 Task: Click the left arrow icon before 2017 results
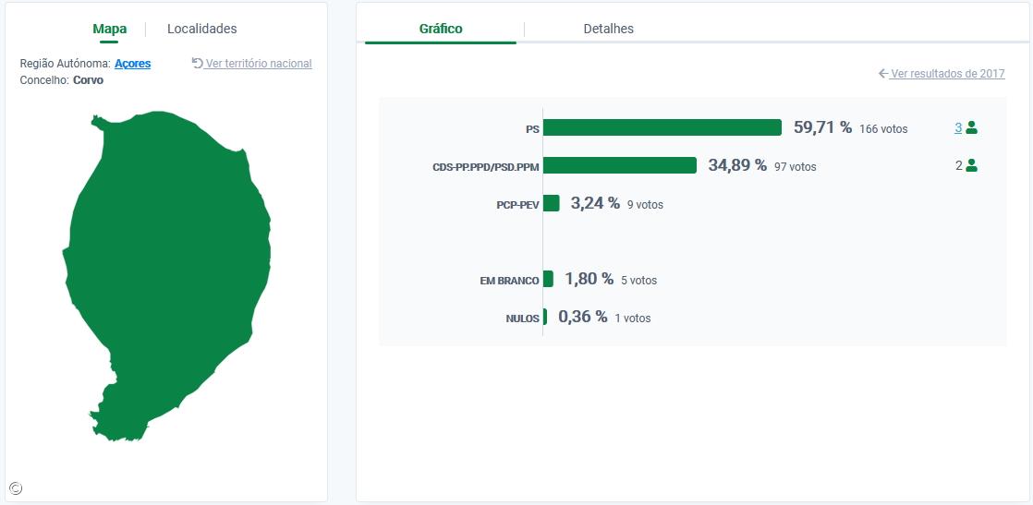(x=883, y=74)
